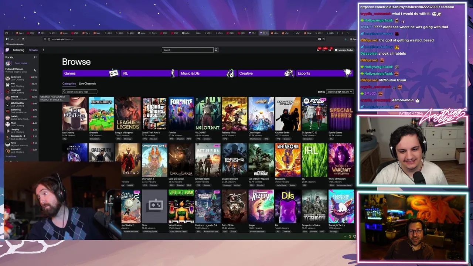Focus the Twitch Search field
The height and width of the screenshot is (266, 473).
pos(188,50)
